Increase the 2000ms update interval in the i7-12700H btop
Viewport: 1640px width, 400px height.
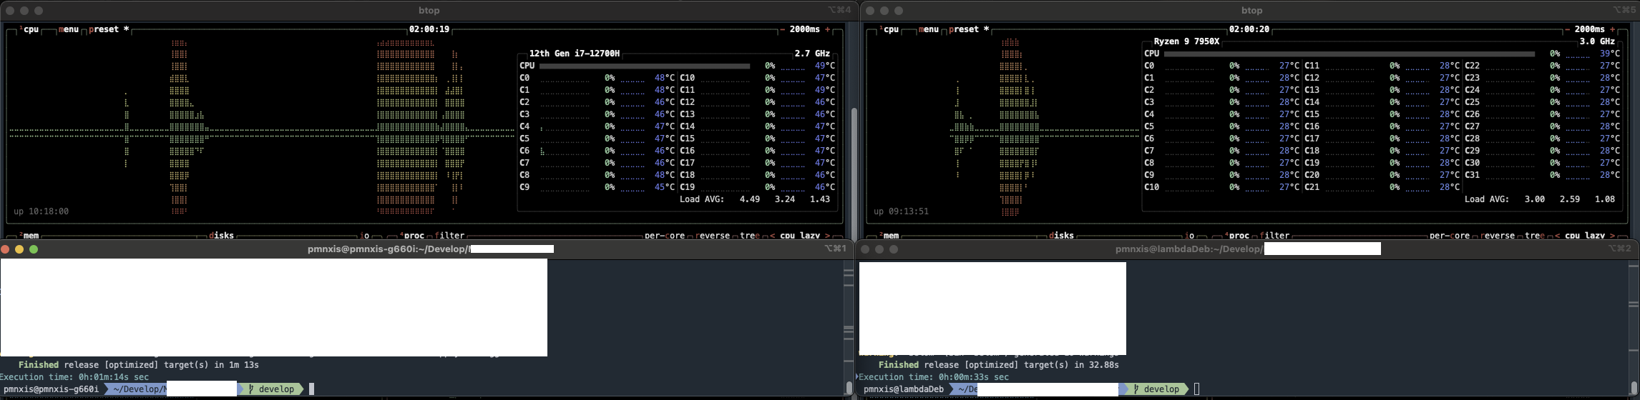(828, 29)
